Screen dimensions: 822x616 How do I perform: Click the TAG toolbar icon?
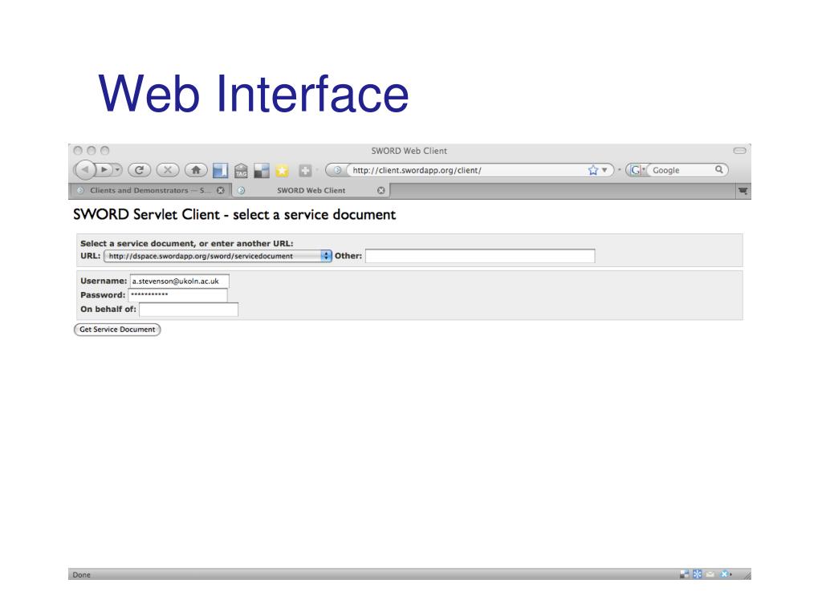pyautogui.click(x=241, y=170)
